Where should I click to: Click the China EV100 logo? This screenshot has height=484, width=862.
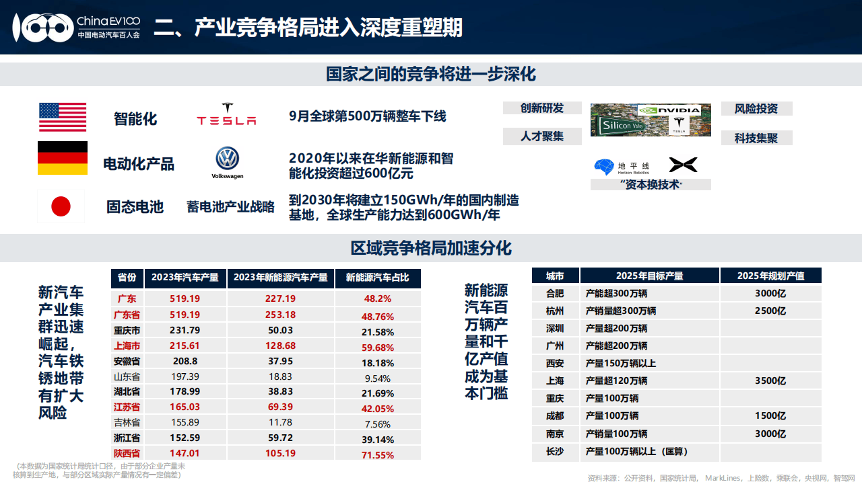click(77, 26)
